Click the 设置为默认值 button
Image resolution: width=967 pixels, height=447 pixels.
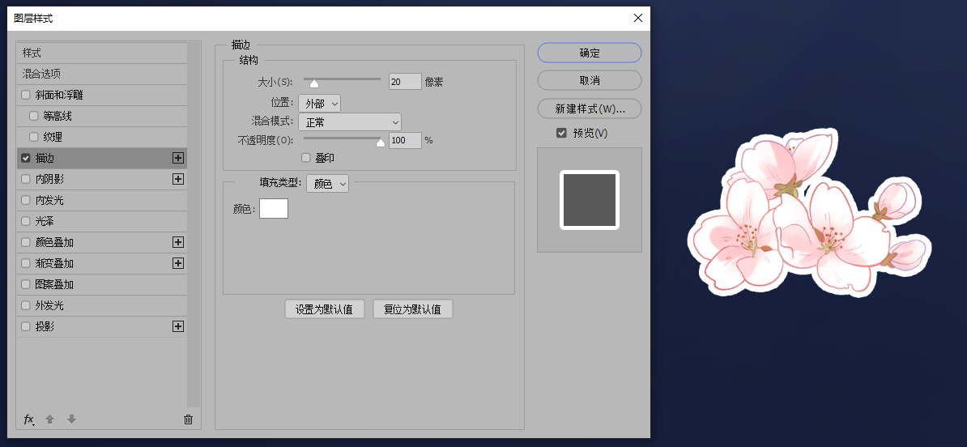pos(325,309)
